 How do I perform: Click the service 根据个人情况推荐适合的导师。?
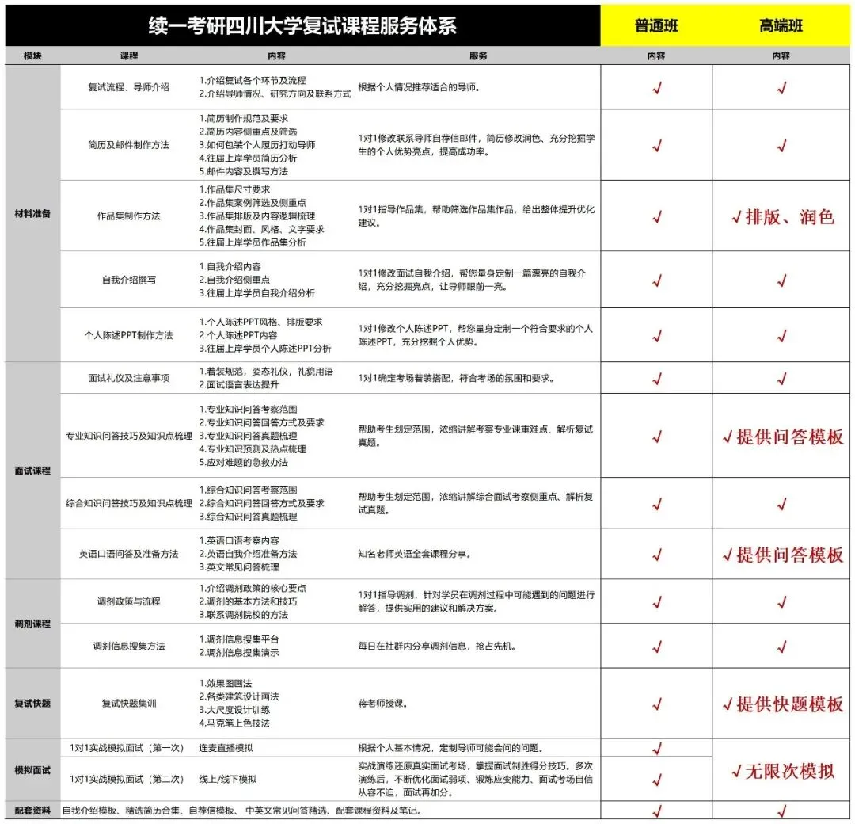coord(419,87)
